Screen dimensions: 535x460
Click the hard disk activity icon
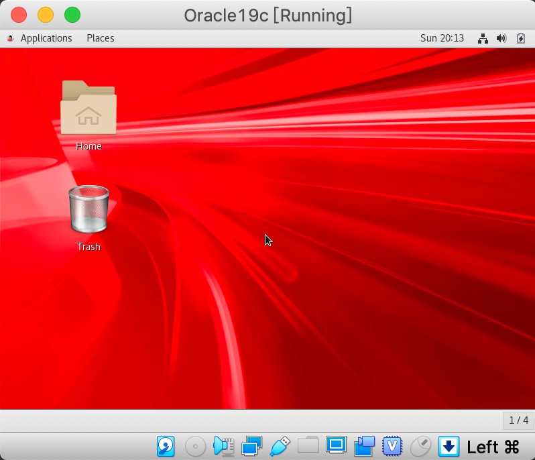(x=166, y=446)
